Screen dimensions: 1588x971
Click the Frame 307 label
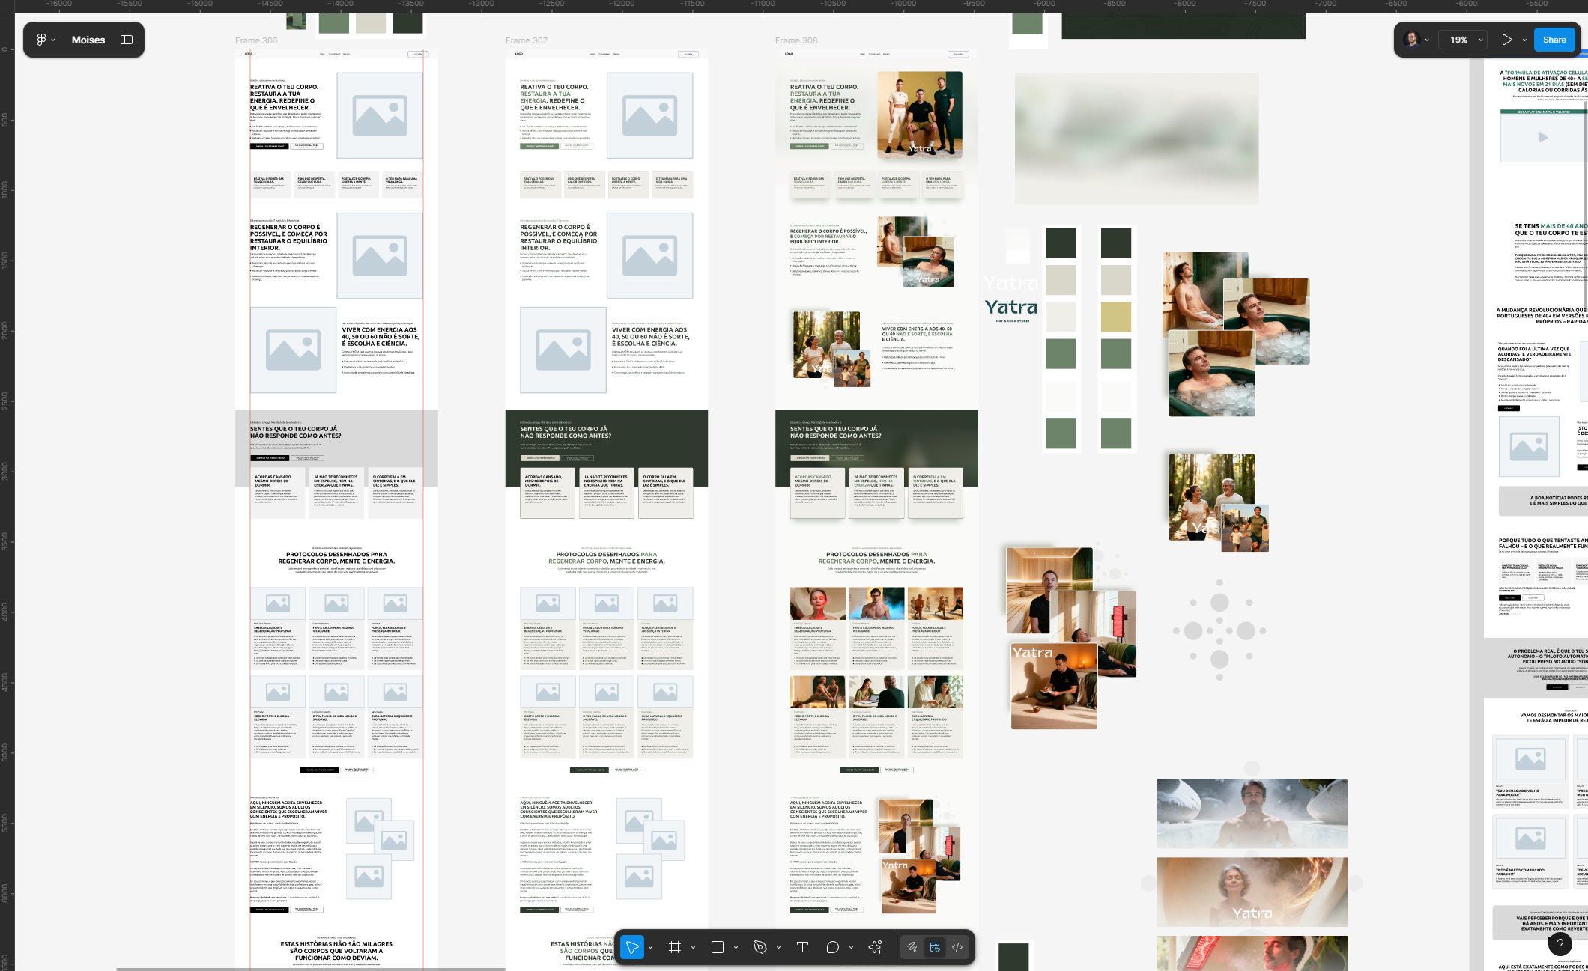[x=526, y=40]
